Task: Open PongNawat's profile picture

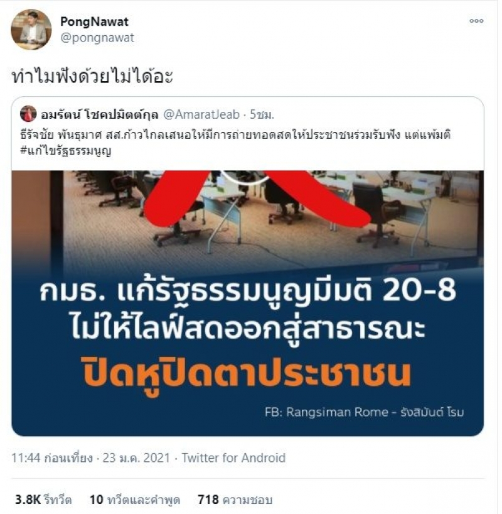Action: (x=31, y=30)
